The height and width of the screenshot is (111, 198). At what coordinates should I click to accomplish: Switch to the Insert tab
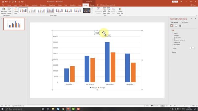click(15, 5)
